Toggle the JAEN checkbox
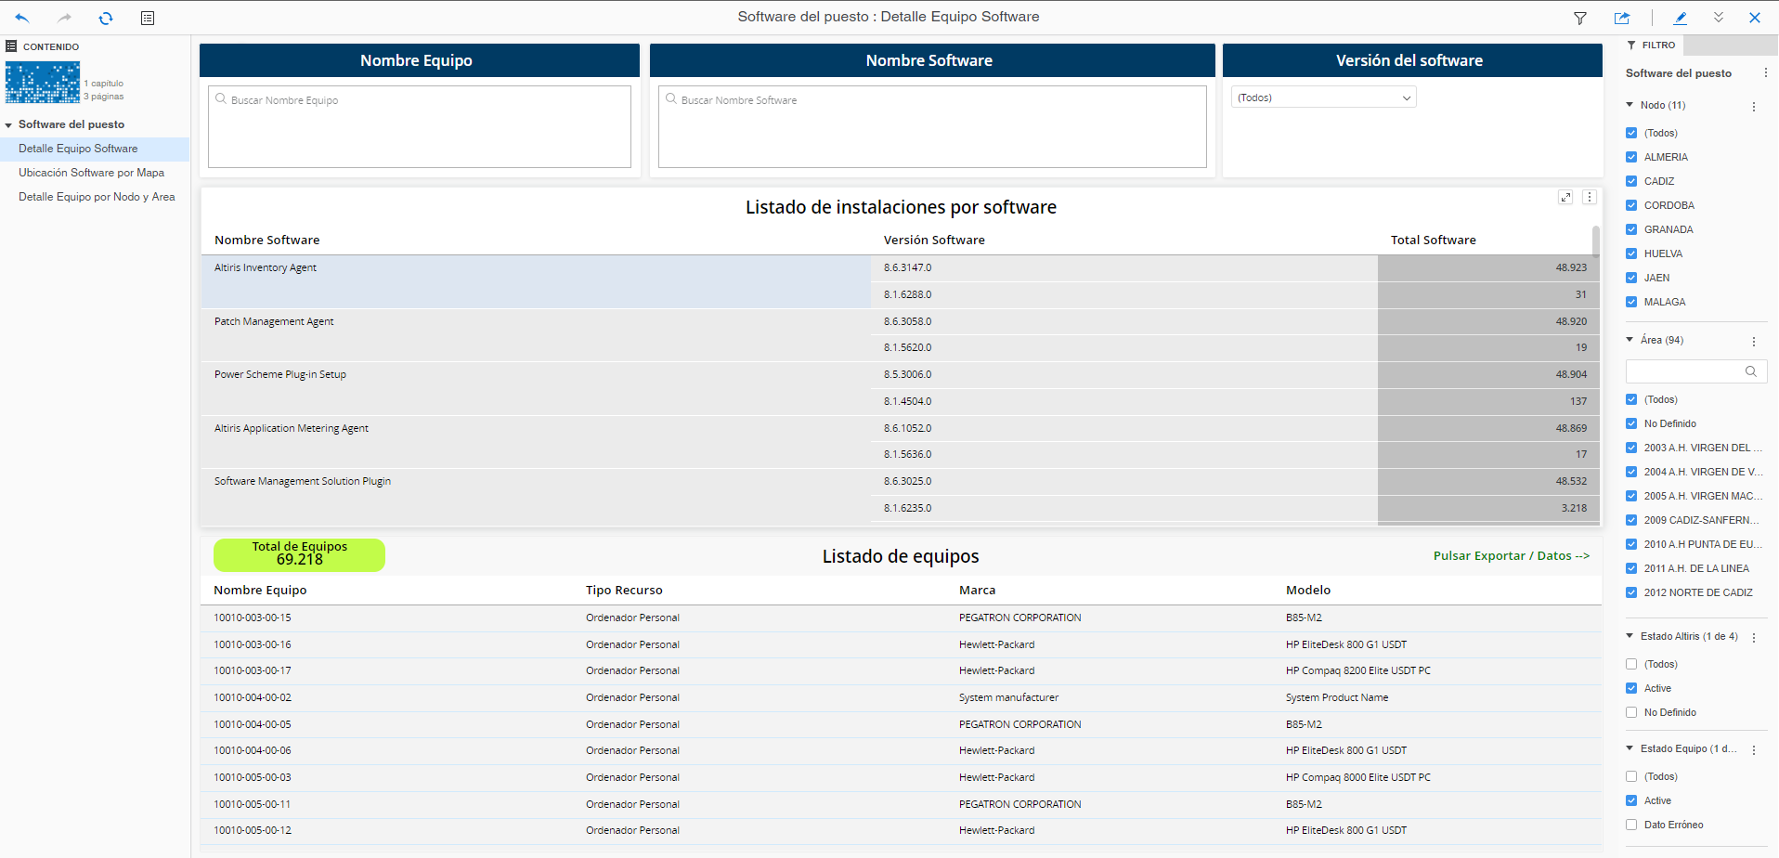Image resolution: width=1779 pixels, height=858 pixels. pyautogui.click(x=1631, y=278)
